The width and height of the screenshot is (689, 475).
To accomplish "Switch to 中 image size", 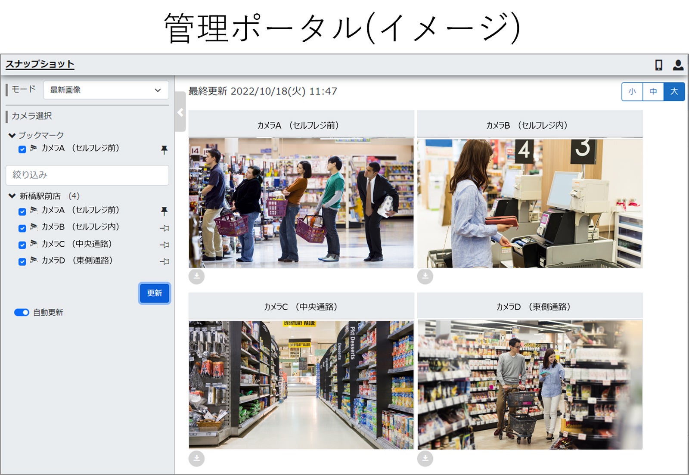I will (653, 91).
